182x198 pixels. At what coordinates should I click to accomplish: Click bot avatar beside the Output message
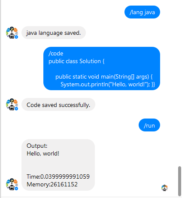click(12, 184)
